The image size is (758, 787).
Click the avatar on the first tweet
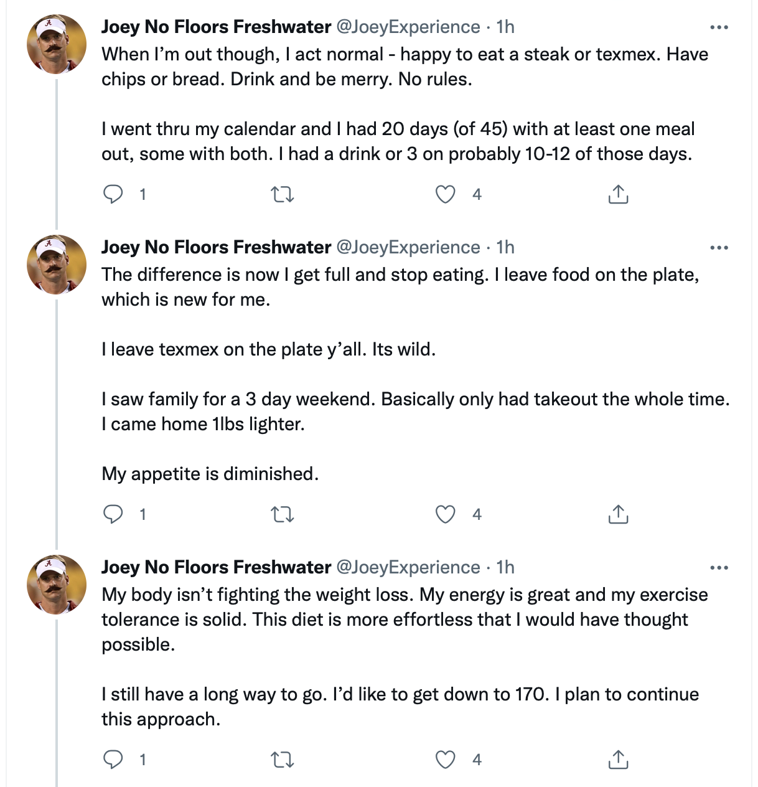tap(57, 45)
